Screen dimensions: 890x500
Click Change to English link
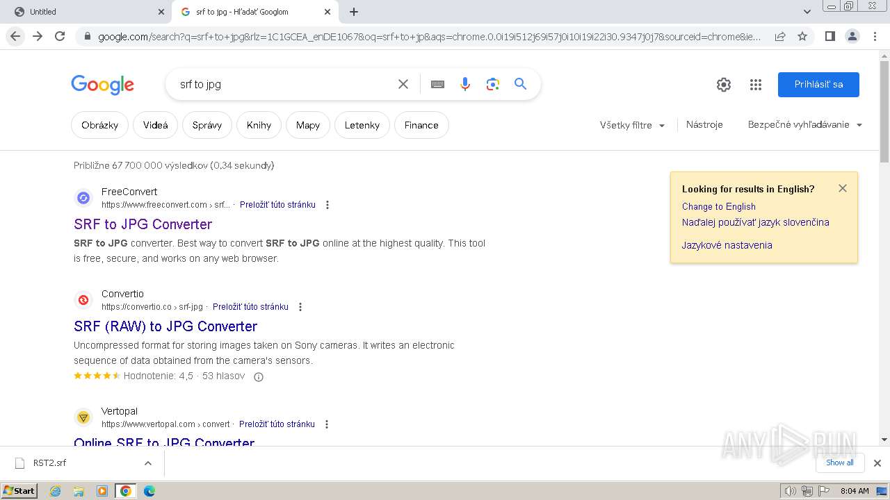click(718, 206)
